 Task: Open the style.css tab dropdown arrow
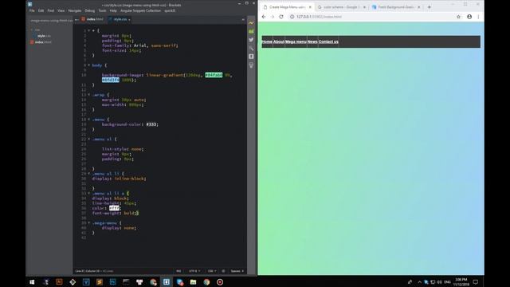(129, 19)
